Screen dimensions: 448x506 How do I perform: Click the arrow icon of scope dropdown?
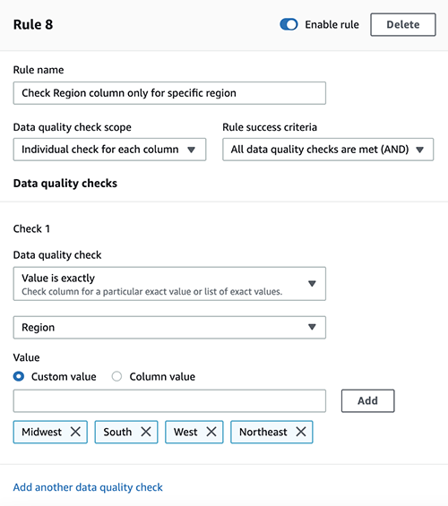coord(192,150)
